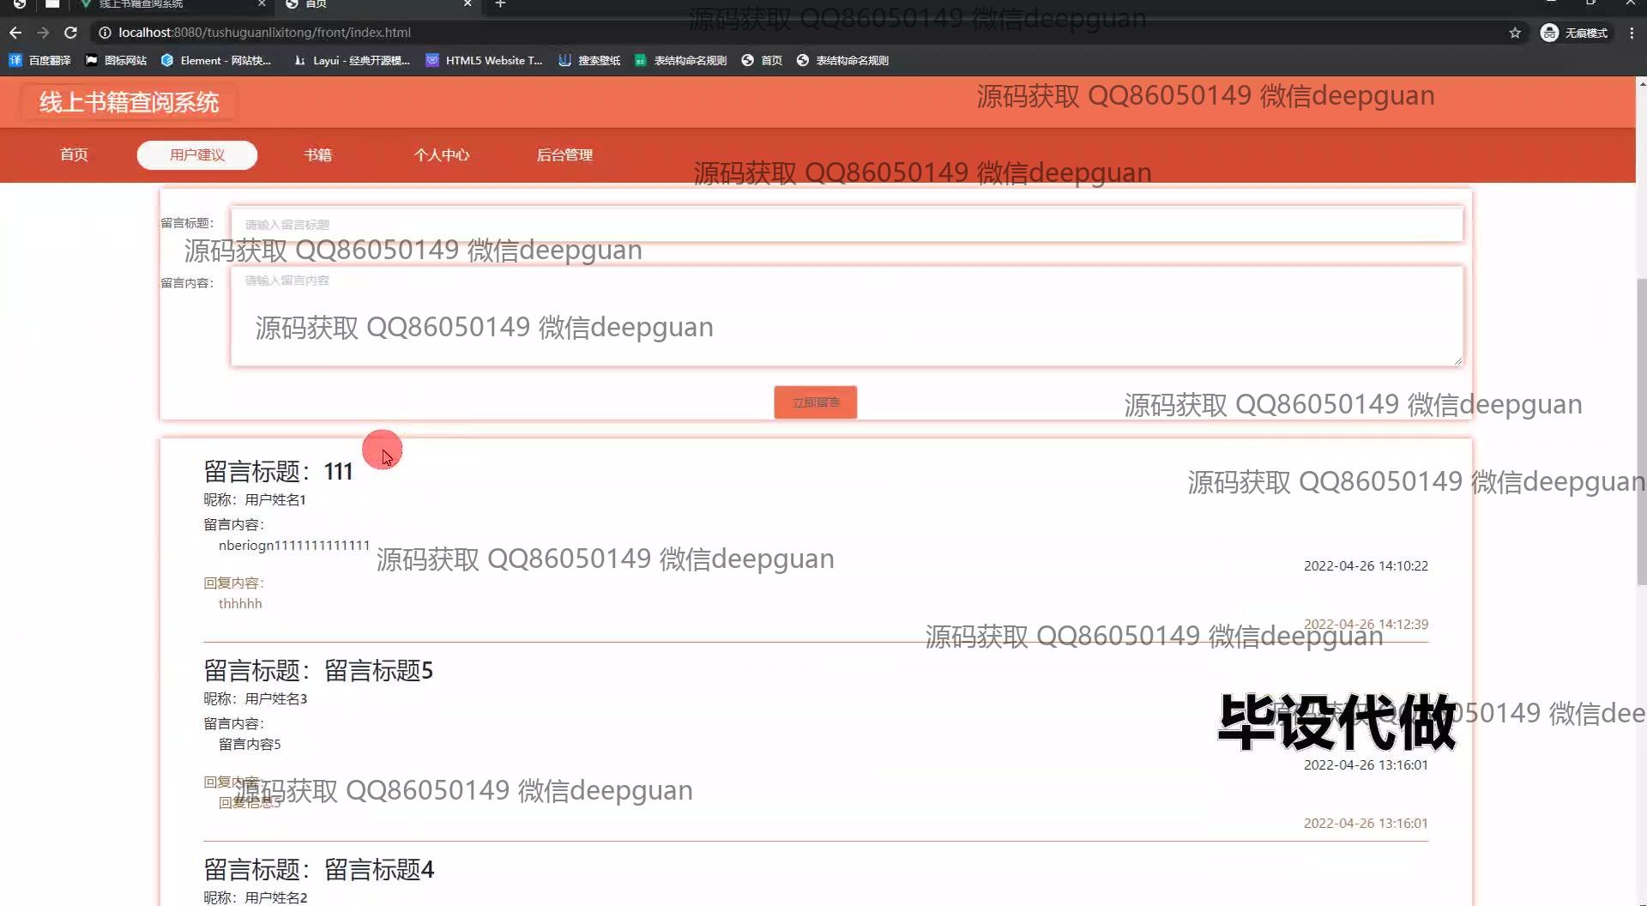Viewport: 1647px width, 906px height.
Task: Bookmark page using the star icon
Action: tap(1515, 33)
